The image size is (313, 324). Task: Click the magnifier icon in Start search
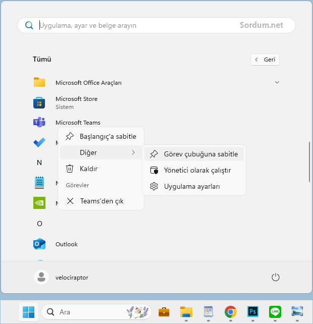pos(29,25)
